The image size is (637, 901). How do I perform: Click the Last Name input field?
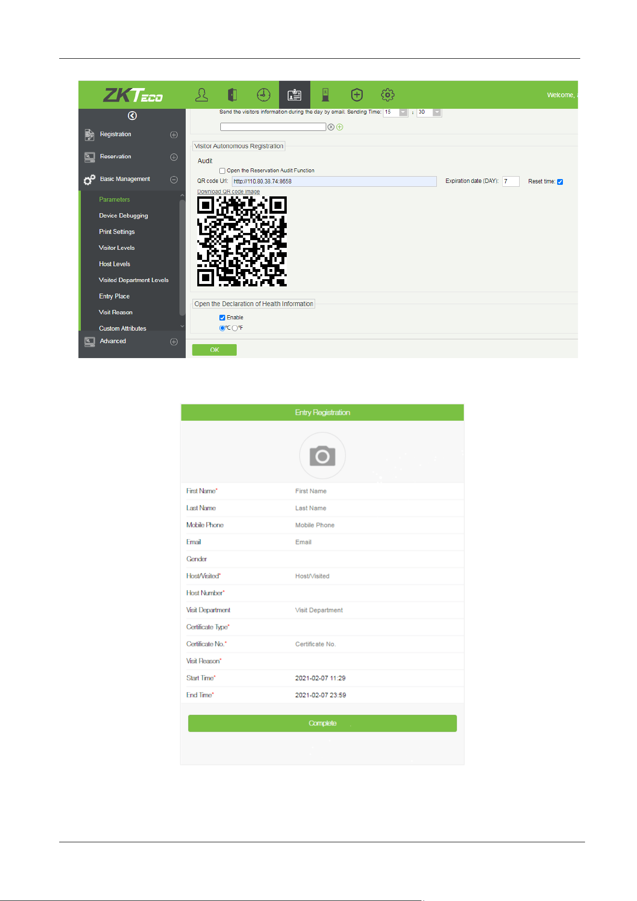click(x=378, y=508)
